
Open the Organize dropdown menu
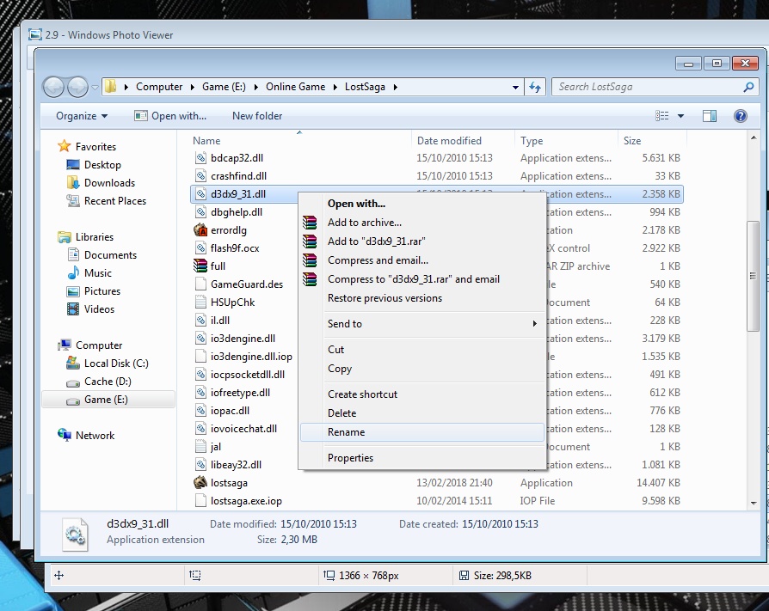(82, 116)
